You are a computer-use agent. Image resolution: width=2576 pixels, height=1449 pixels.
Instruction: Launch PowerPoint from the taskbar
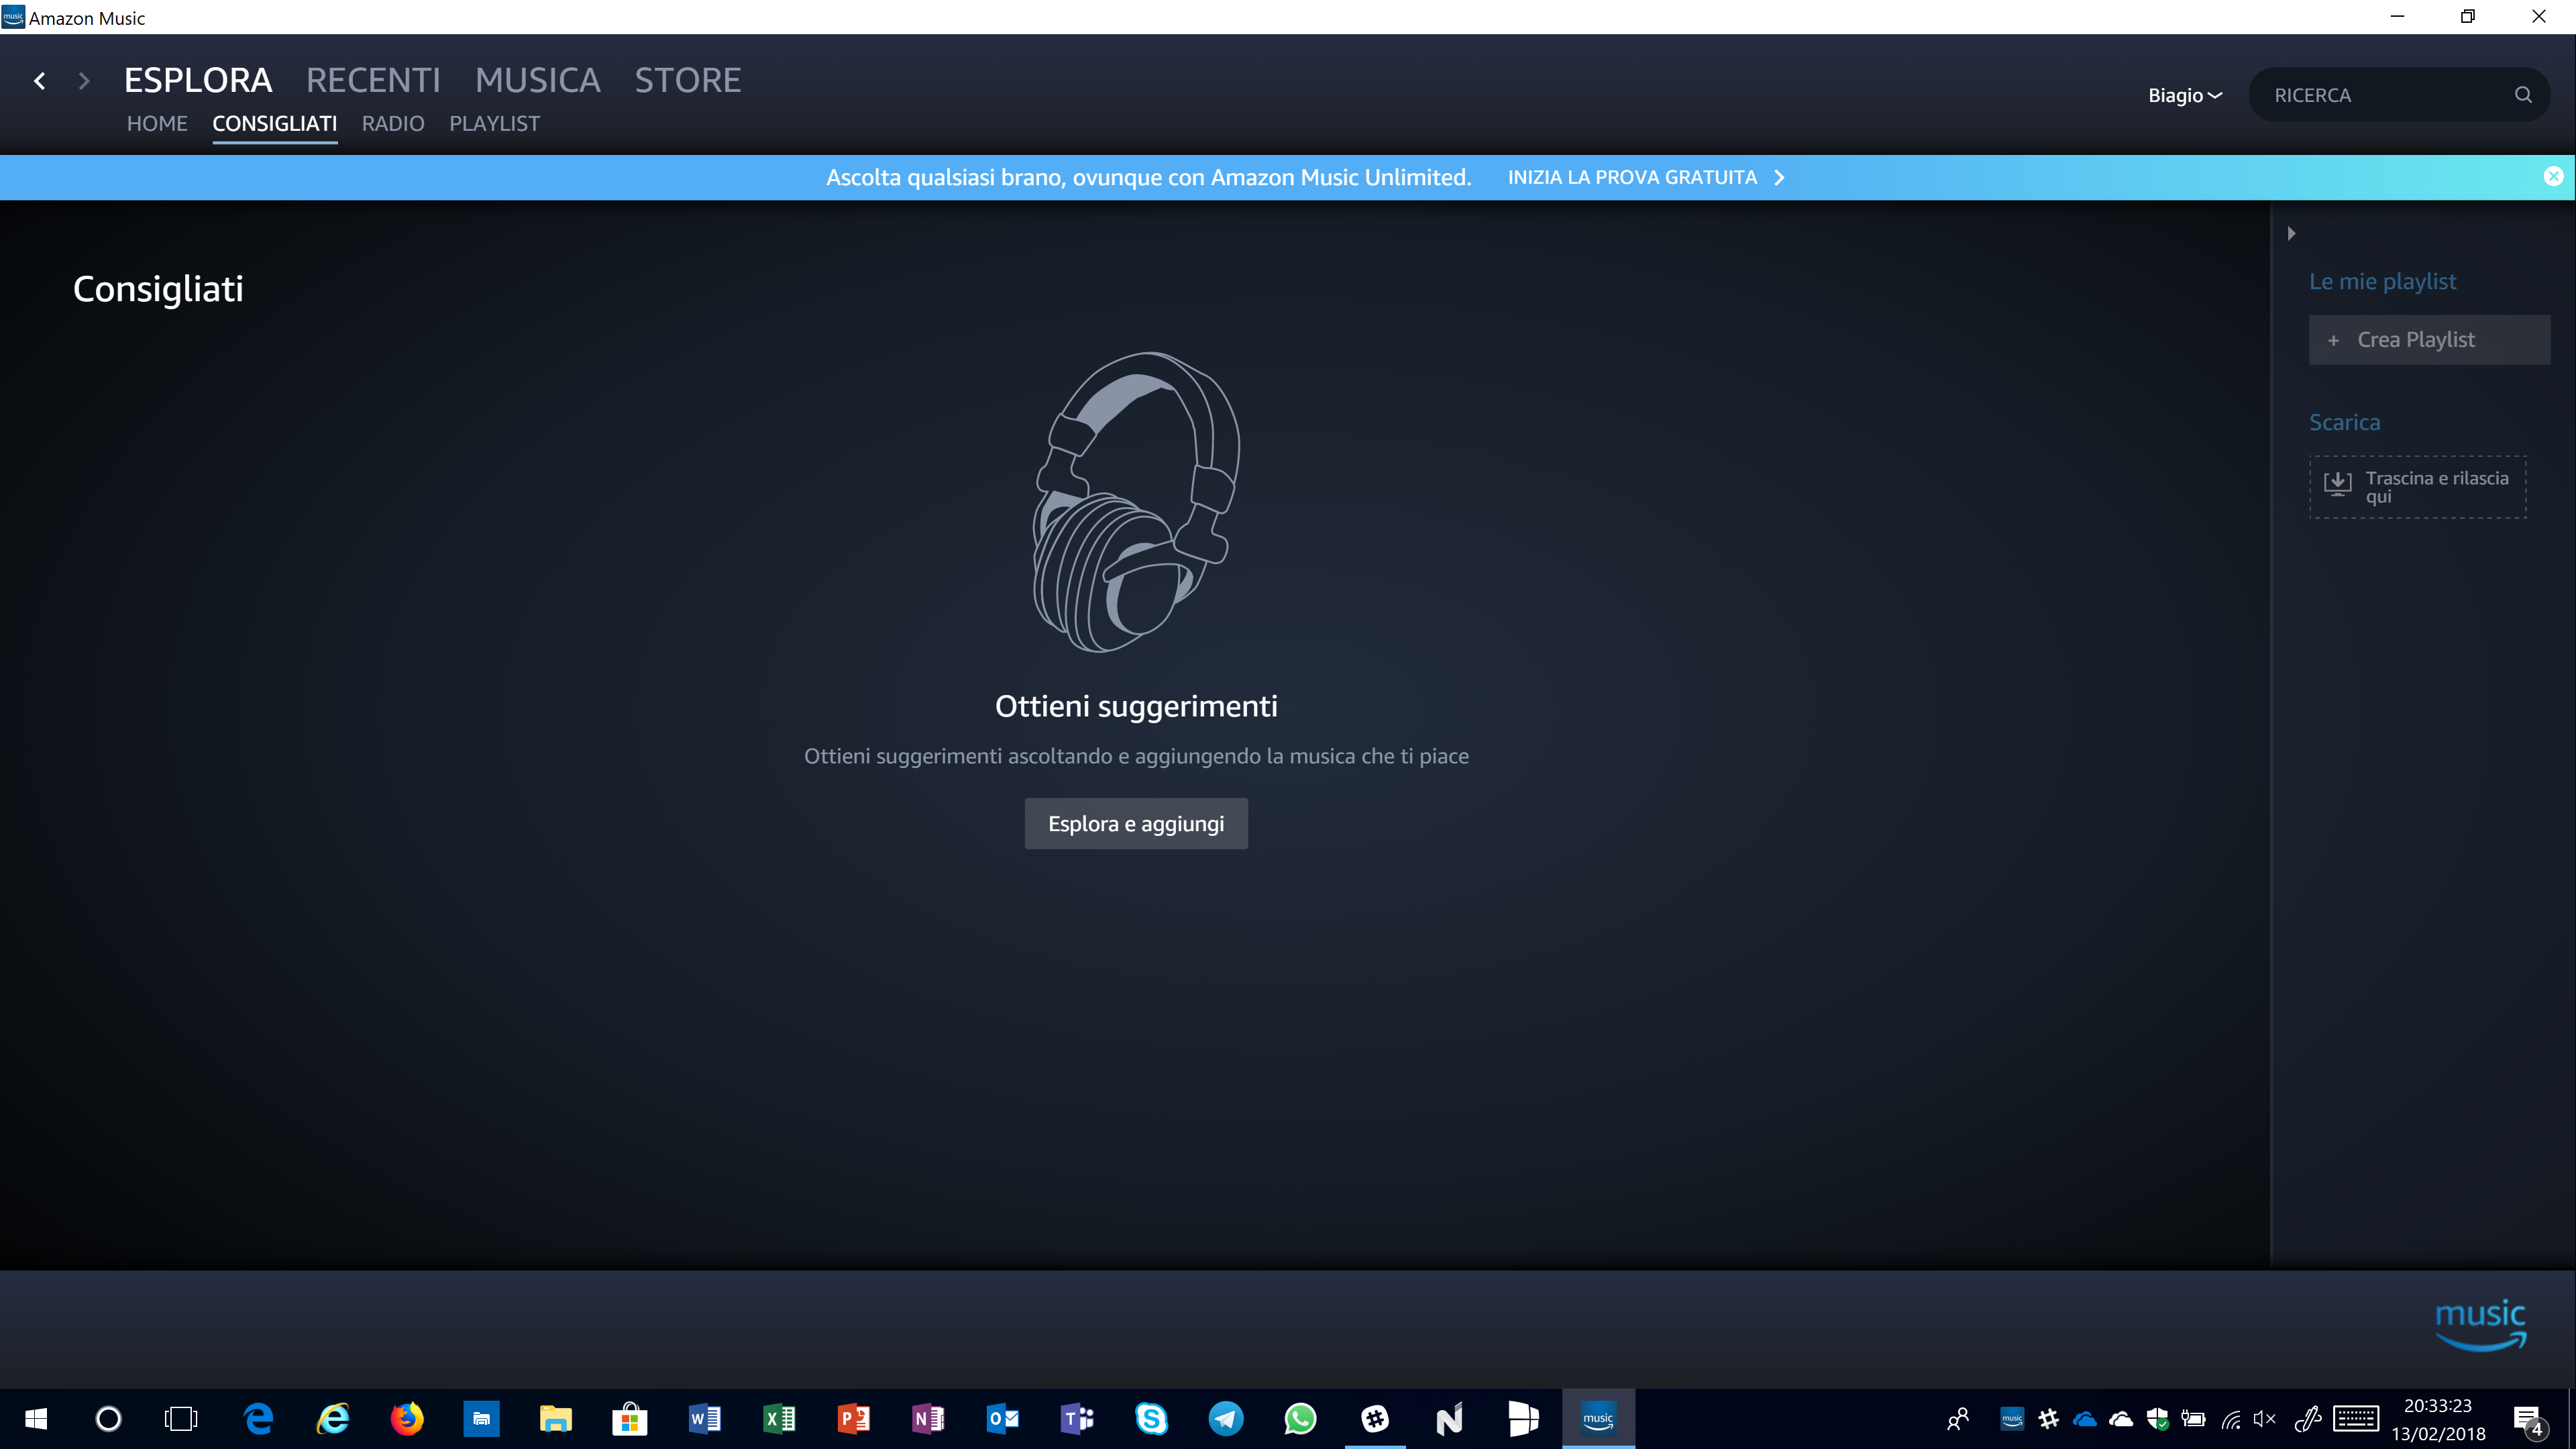tap(853, 1418)
